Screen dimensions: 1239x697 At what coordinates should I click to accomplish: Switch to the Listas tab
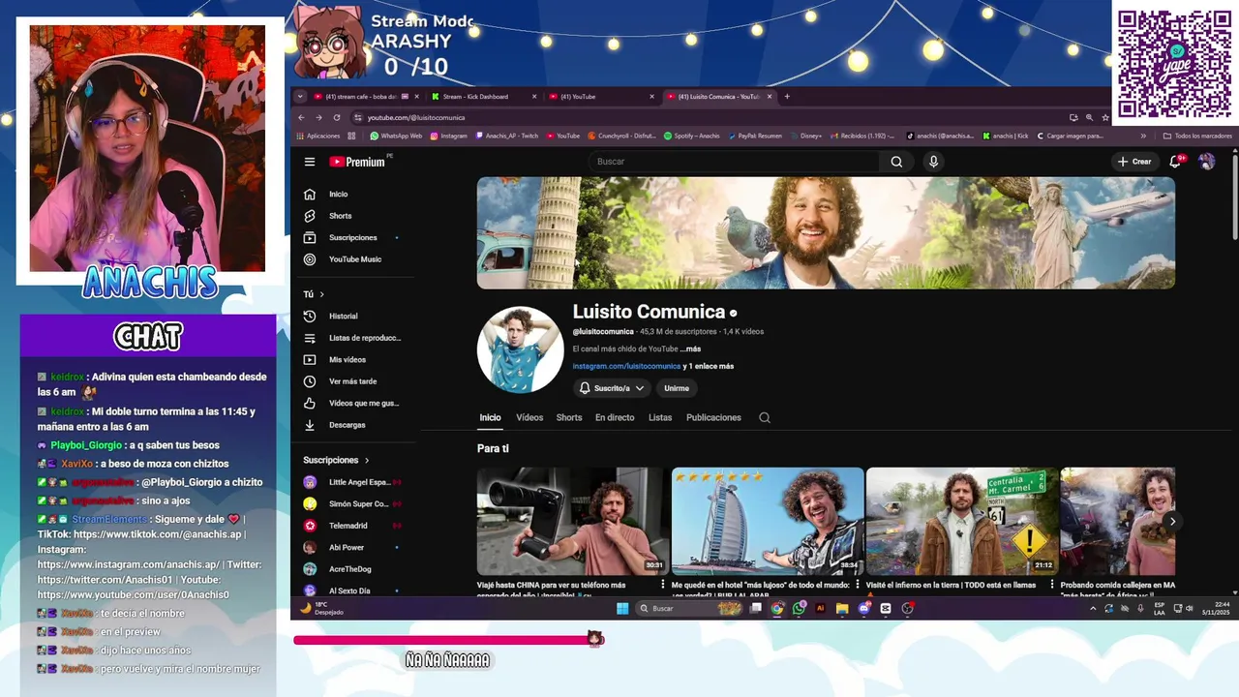[660, 418]
